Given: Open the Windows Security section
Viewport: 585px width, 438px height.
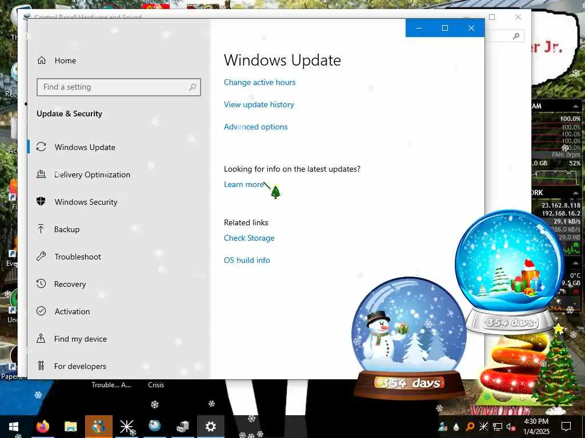Looking at the screenshot, I should [x=86, y=202].
